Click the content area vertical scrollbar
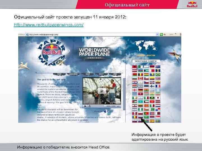This screenshot has height=151, width=202. tap(124, 94)
